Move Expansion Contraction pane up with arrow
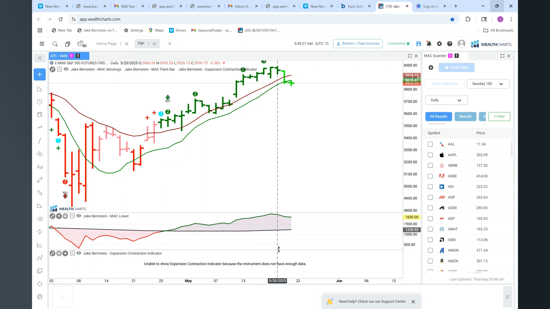The width and height of the screenshot is (550, 309). [65, 253]
